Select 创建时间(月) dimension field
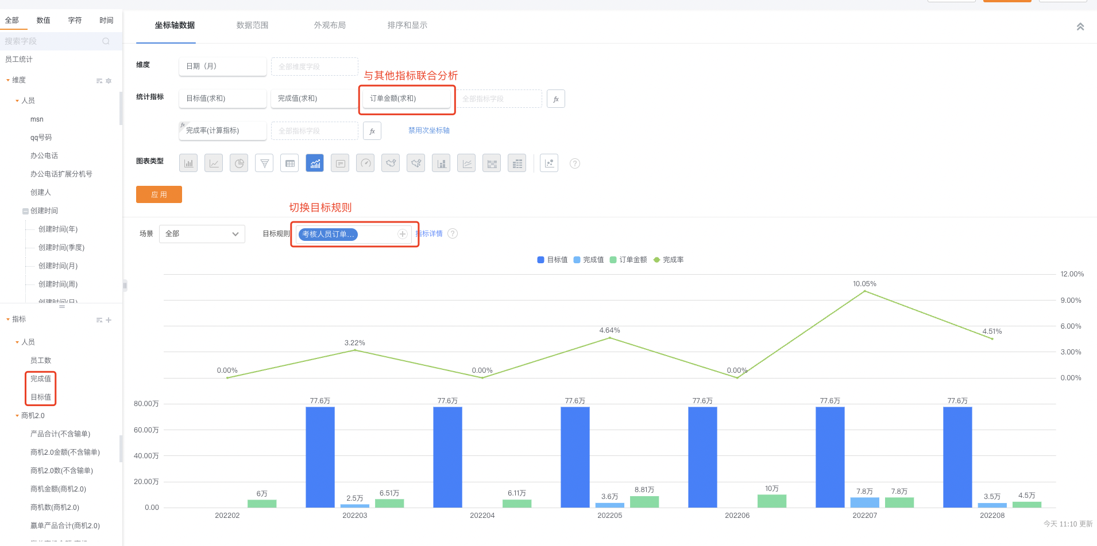This screenshot has width=1097, height=546. [58, 266]
